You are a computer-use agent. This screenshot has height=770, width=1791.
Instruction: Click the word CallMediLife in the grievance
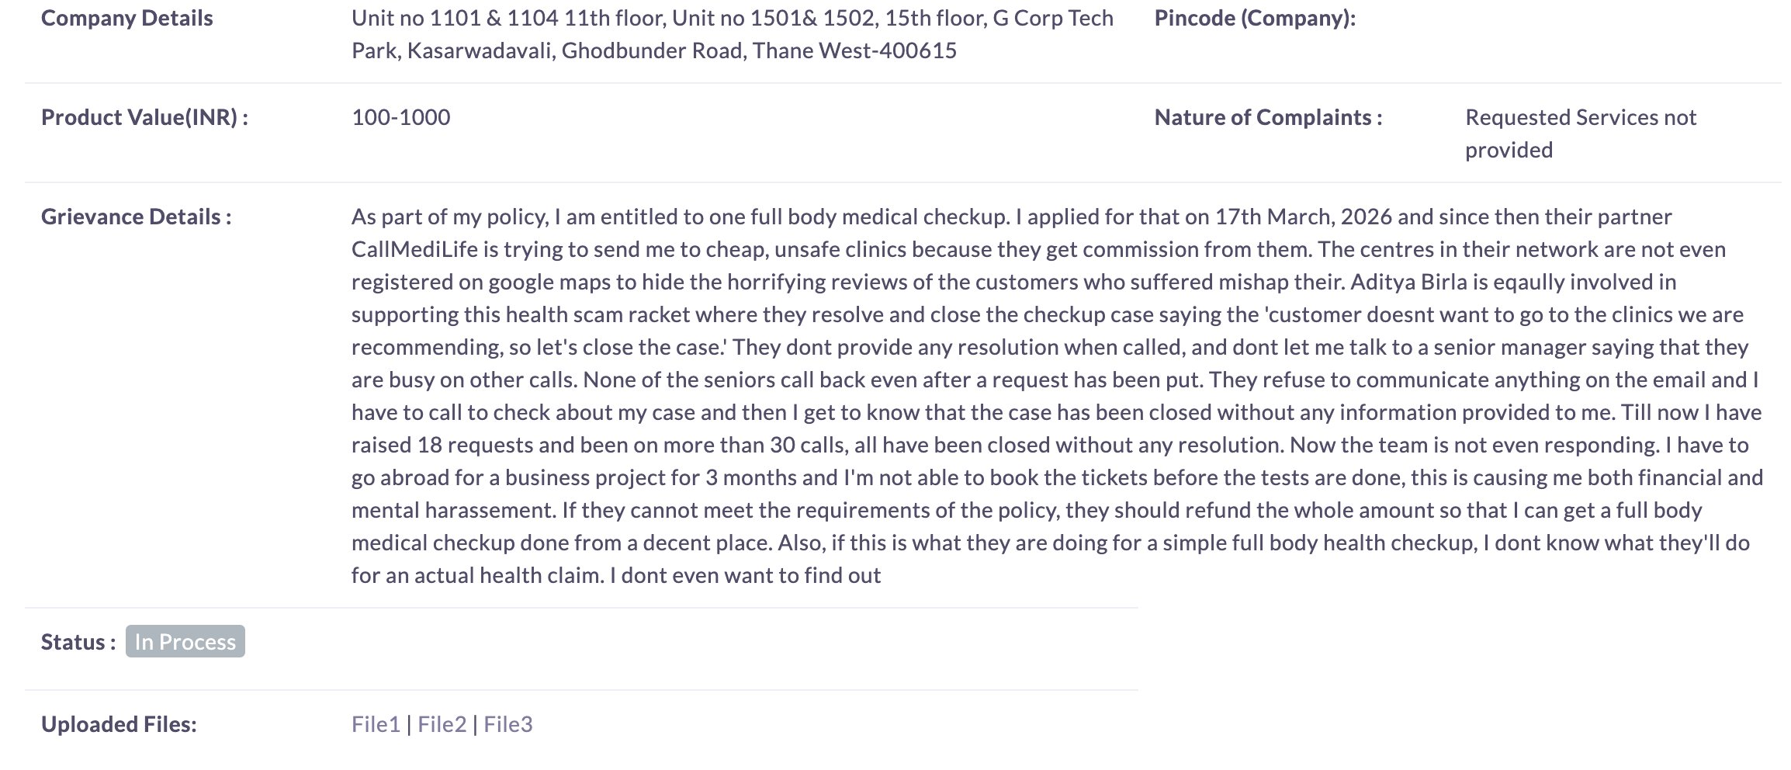[x=414, y=249]
